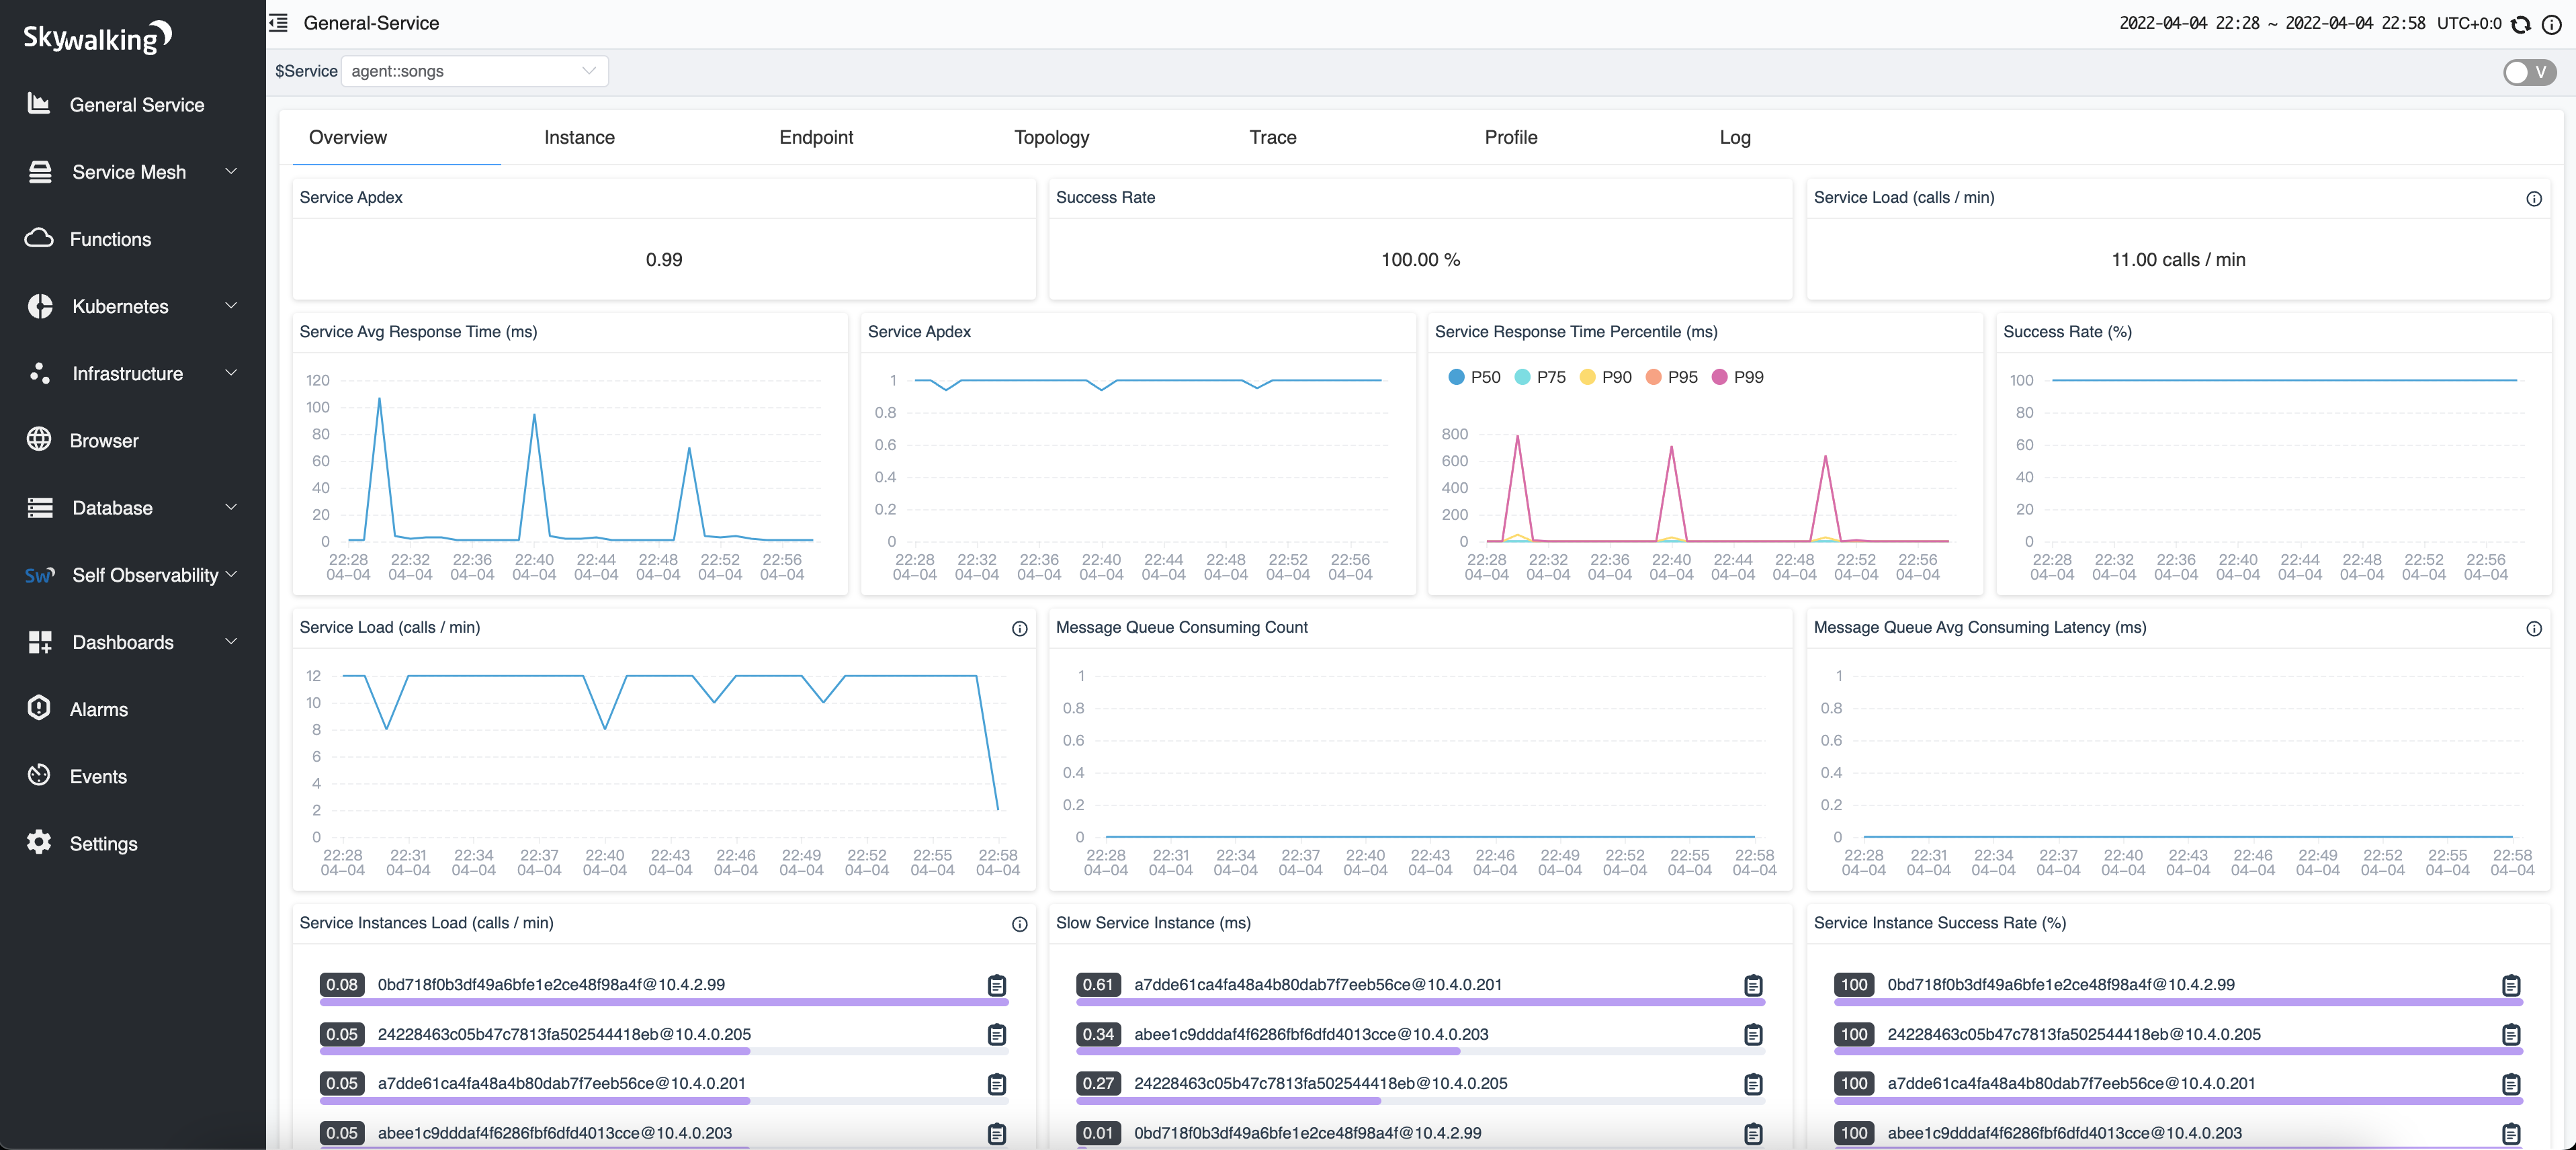The width and height of the screenshot is (2576, 1150).
Task: Click the info icon on the Service Instances Load panel
Action: tap(1019, 924)
